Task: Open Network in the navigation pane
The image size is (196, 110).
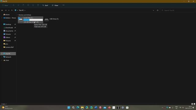Action: pyautogui.click(x=8, y=57)
